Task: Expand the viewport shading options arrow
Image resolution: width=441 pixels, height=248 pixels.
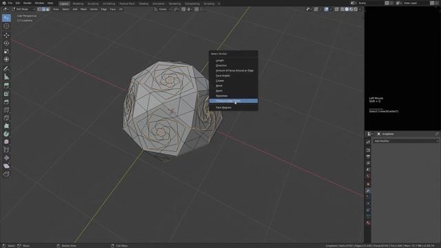Action: click(x=360, y=9)
